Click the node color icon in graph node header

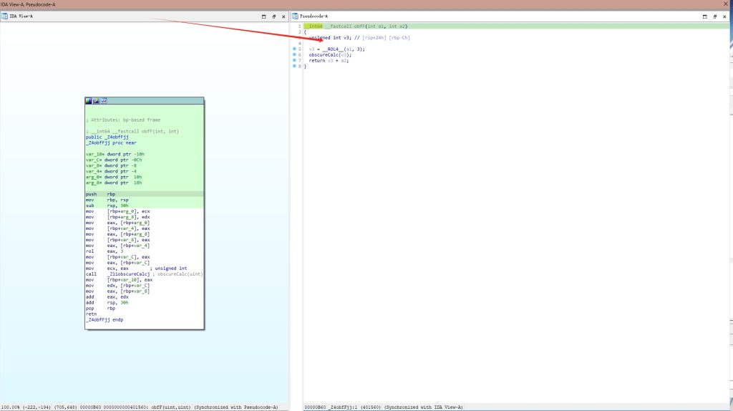click(88, 101)
